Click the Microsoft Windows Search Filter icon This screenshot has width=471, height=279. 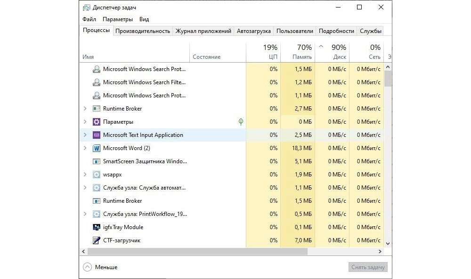97,82
